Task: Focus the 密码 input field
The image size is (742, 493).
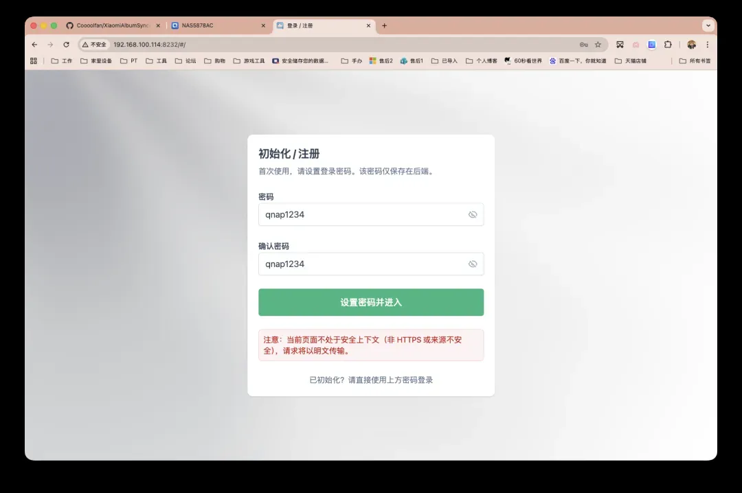Action: coord(361,215)
